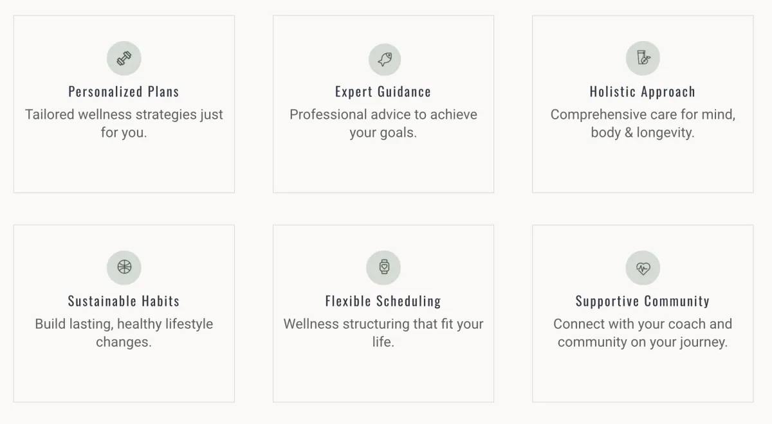The width and height of the screenshot is (772, 424).
Task: Click the fish icon above Expert Guidance
Action: 384,59
